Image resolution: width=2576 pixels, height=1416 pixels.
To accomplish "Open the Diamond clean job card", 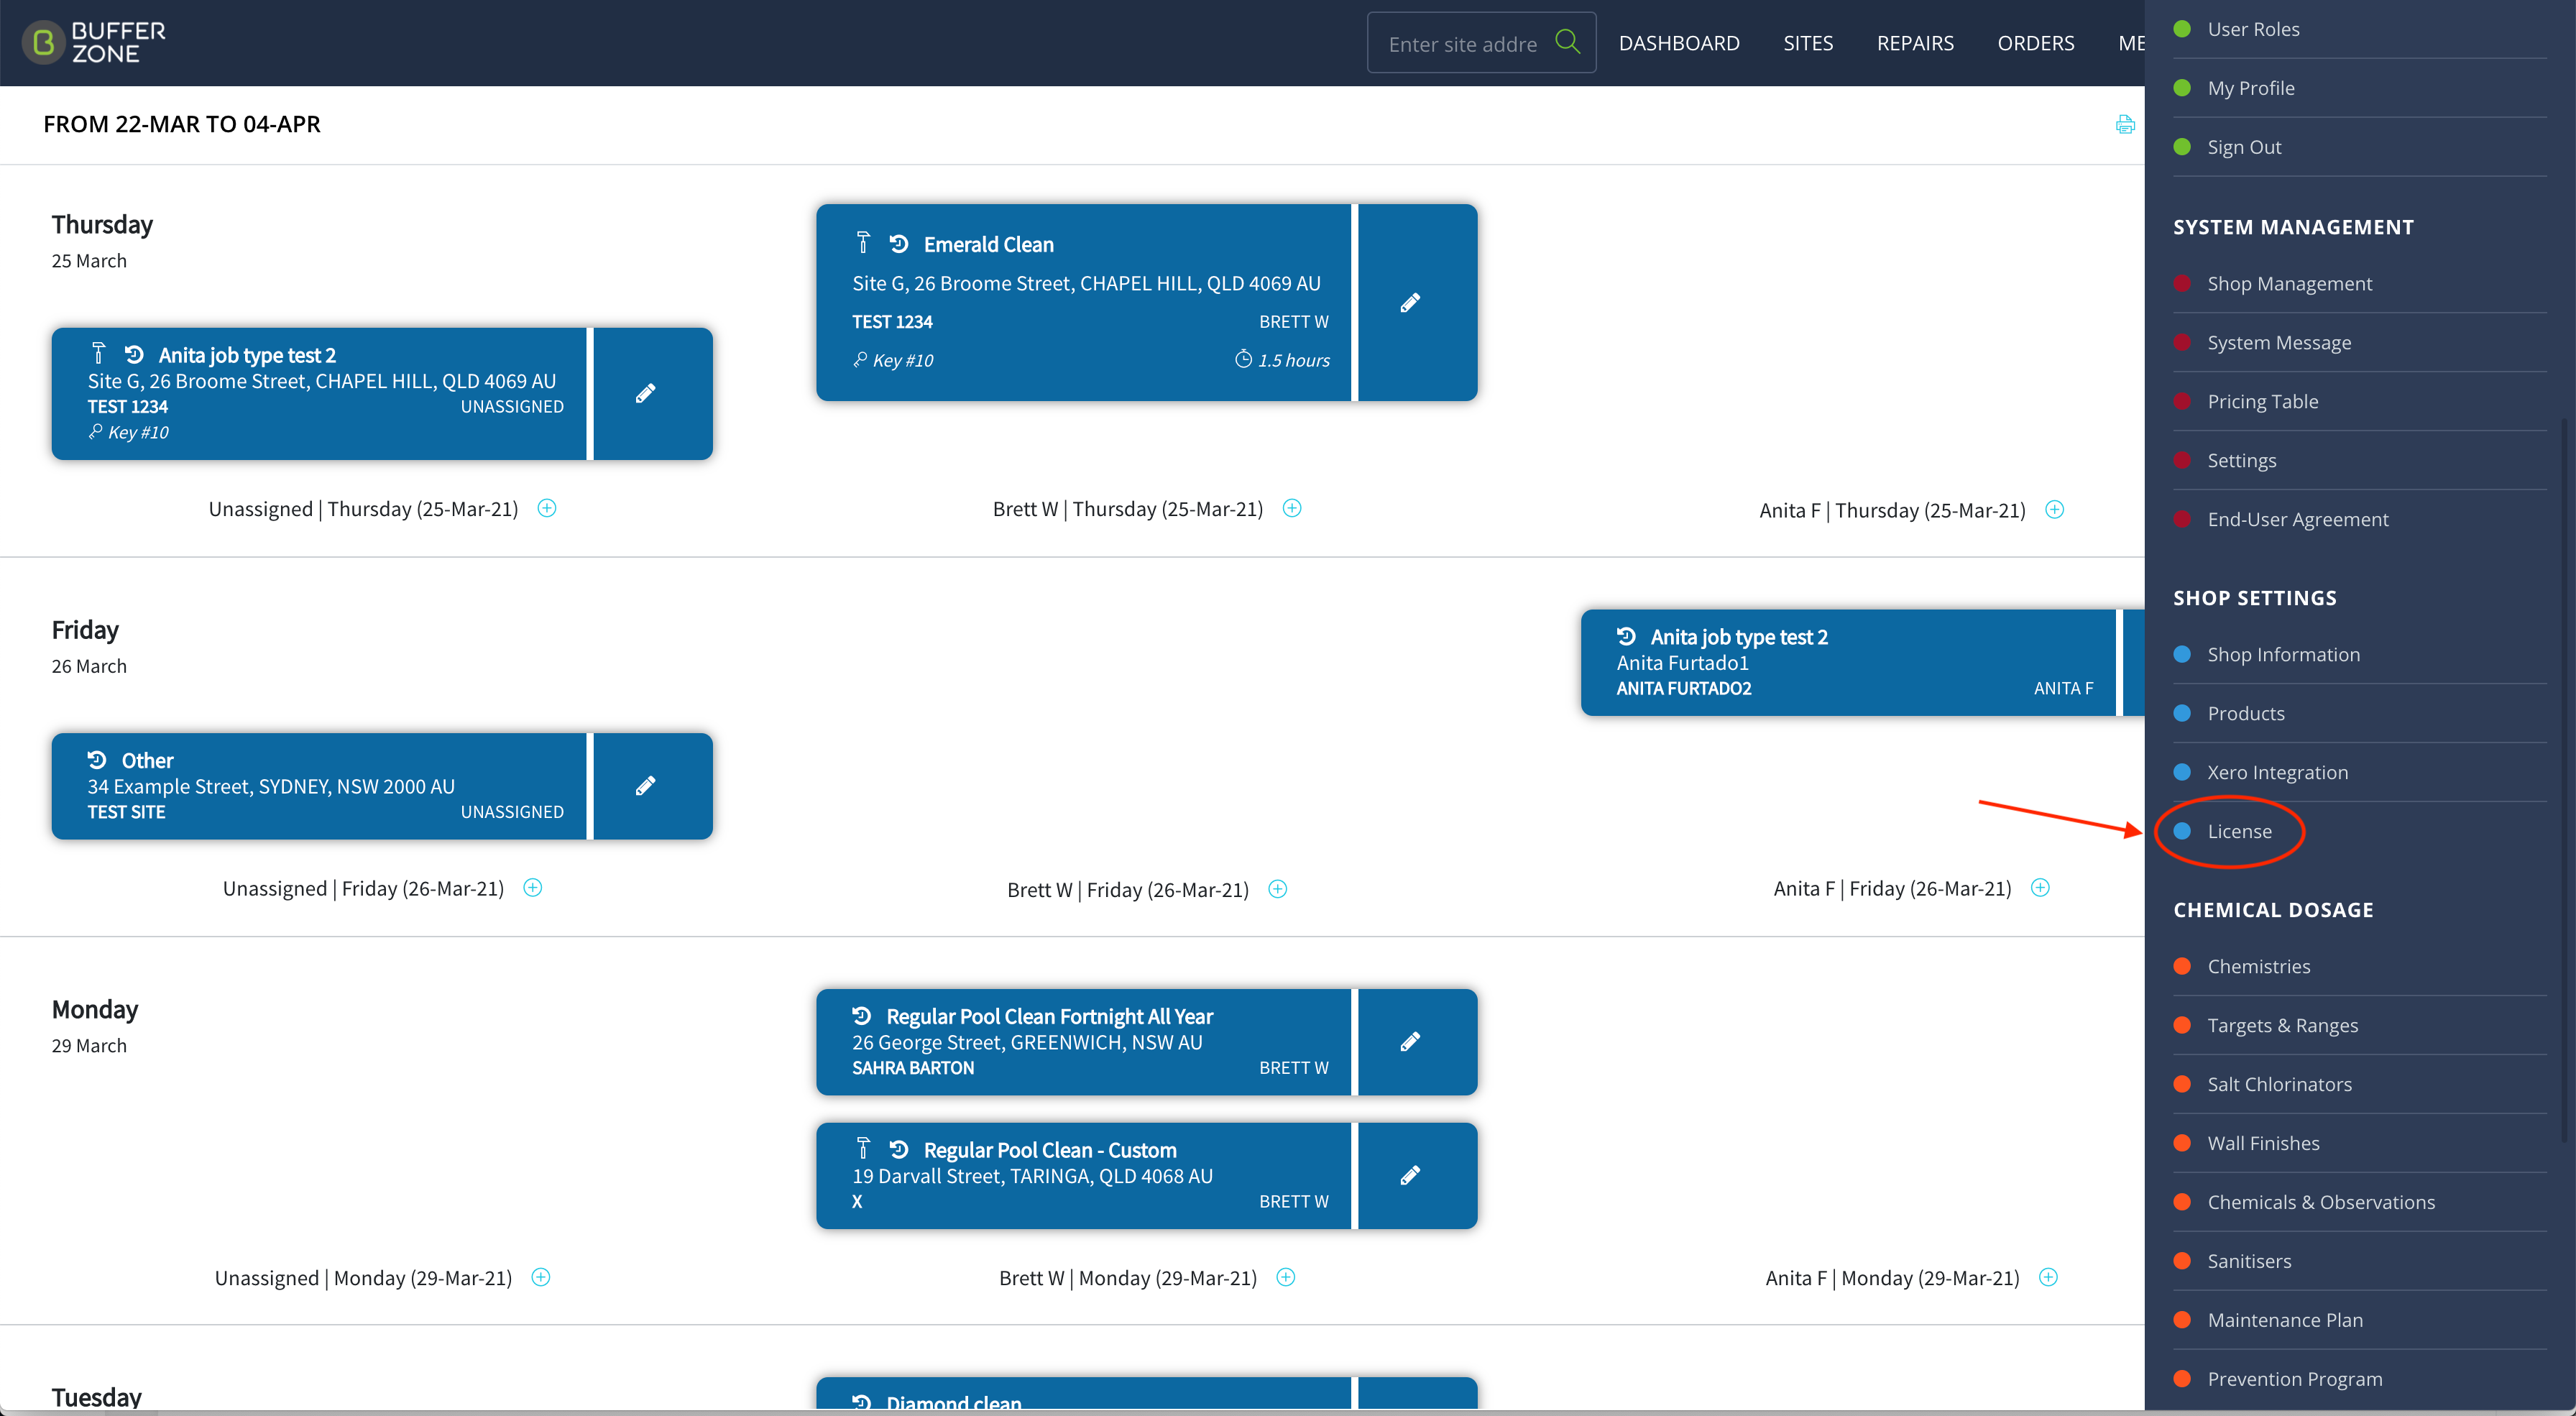I will point(1084,1394).
